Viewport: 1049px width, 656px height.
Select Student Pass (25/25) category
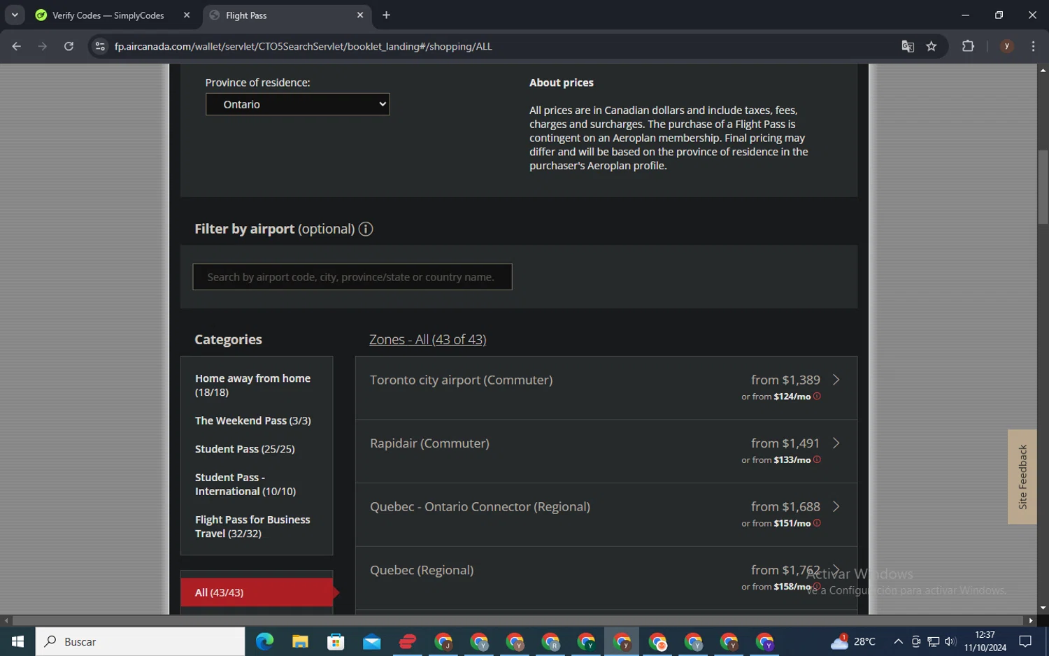tap(245, 449)
